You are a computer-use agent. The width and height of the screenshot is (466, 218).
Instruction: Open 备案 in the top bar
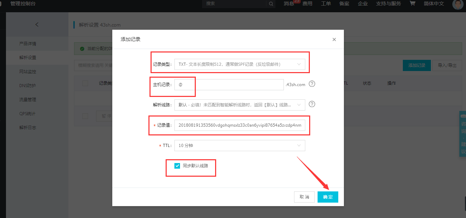[344, 3]
